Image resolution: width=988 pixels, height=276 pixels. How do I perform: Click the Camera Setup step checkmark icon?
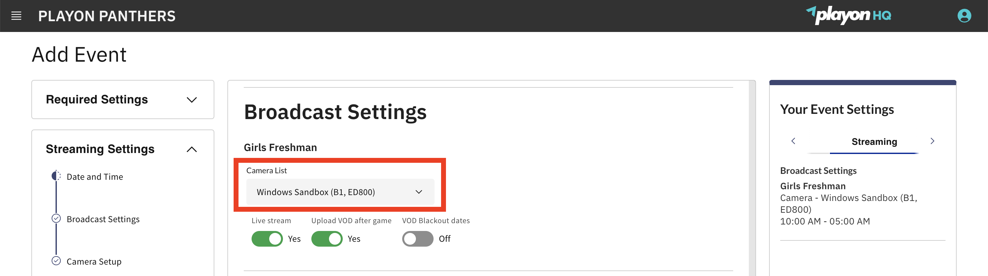(56, 261)
